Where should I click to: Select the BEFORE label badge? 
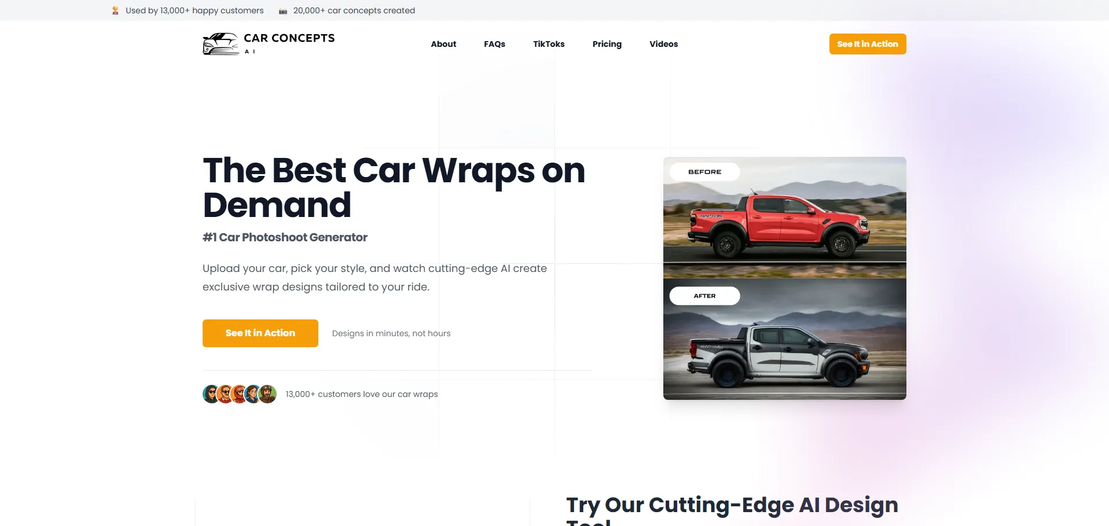pos(704,172)
